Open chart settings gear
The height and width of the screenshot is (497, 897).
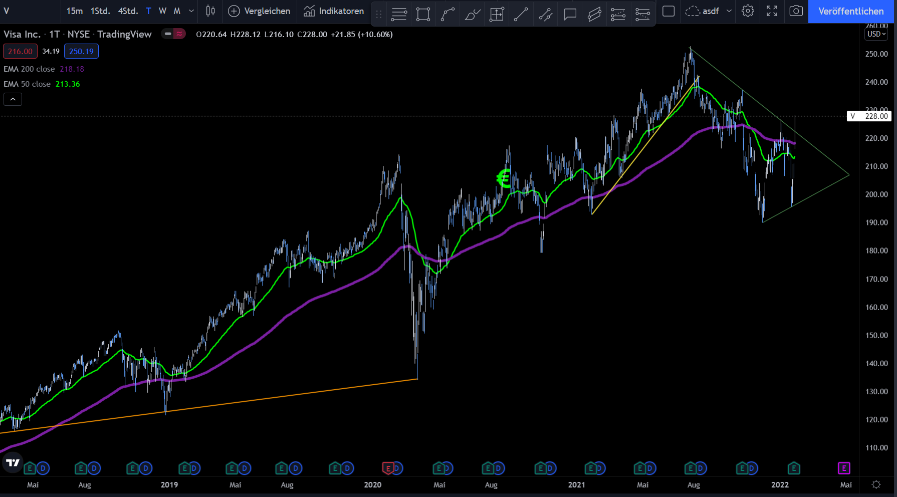[x=748, y=11]
